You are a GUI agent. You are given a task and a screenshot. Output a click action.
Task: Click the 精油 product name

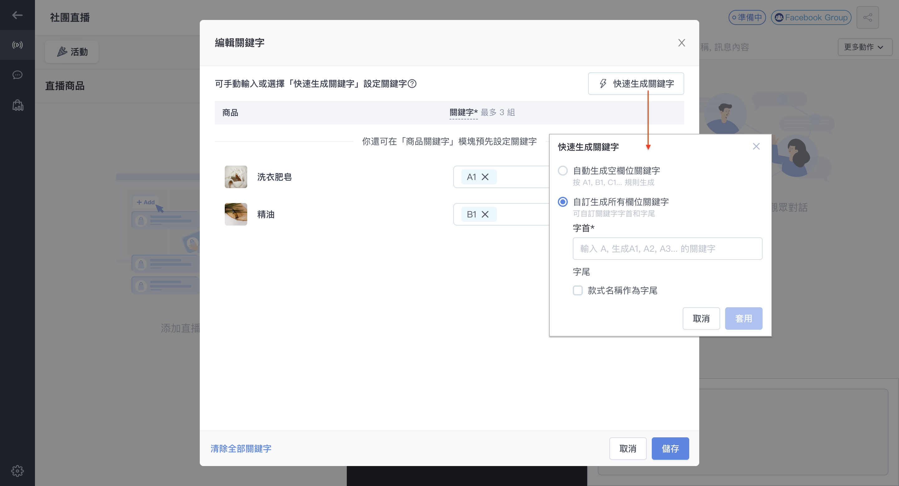coord(266,214)
